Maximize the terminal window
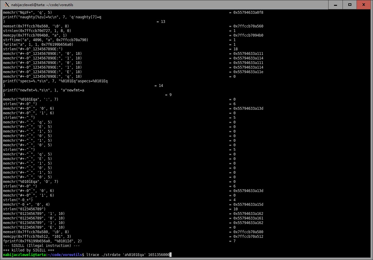 pos(350,5)
